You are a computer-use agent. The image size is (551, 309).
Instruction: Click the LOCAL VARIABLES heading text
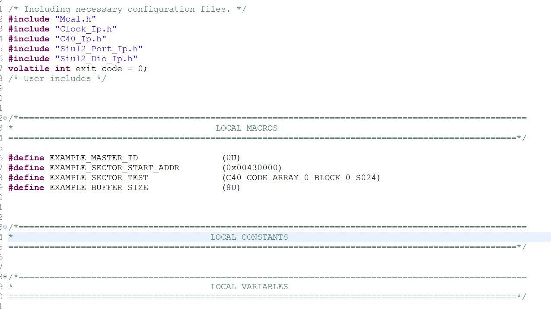click(x=249, y=287)
